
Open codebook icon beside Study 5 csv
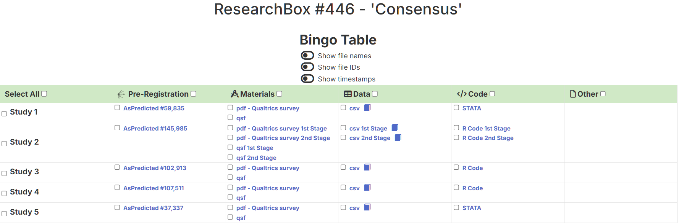(367, 207)
